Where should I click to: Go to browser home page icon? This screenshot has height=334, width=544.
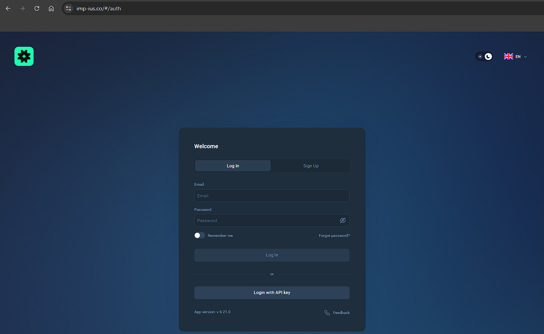tap(51, 8)
